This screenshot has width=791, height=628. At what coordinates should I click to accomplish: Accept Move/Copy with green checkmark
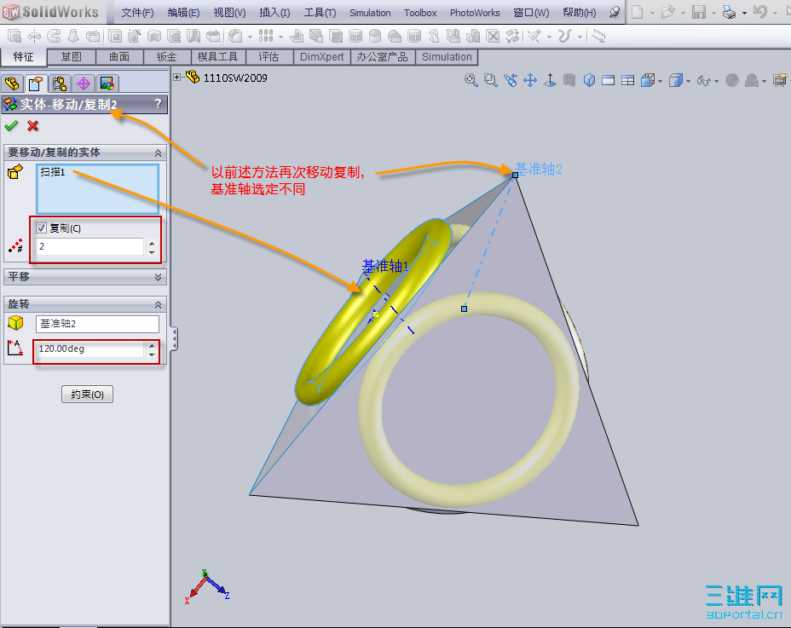click(11, 125)
